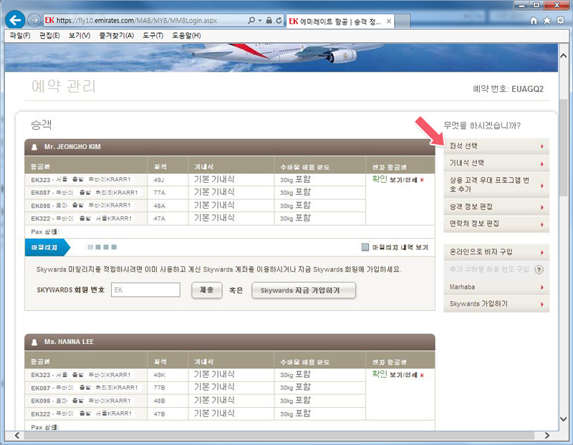The height and width of the screenshot is (445, 573).
Task: Expand the 기내식 선택 sidebar option
Action: [x=496, y=163]
